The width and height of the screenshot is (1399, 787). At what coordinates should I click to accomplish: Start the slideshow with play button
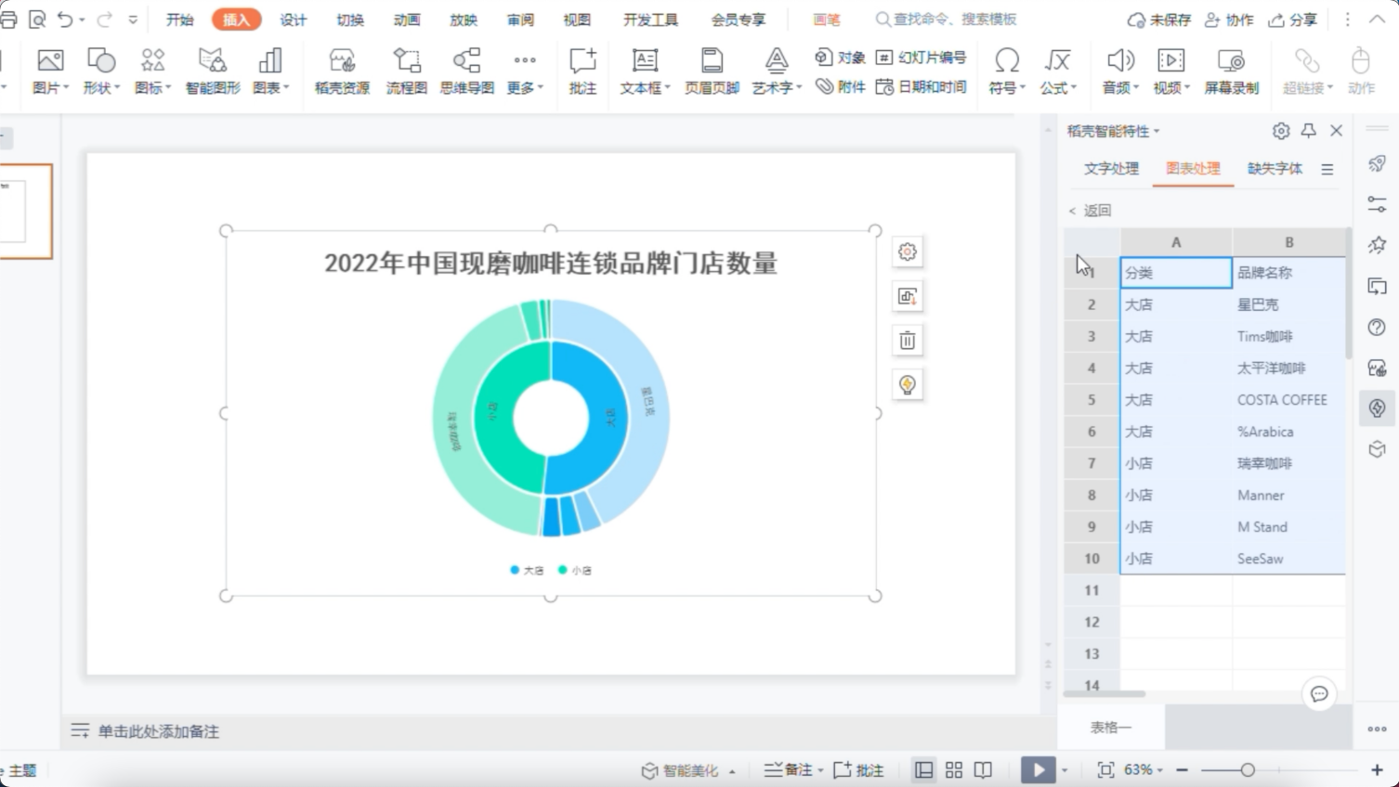pos(1038,770)
